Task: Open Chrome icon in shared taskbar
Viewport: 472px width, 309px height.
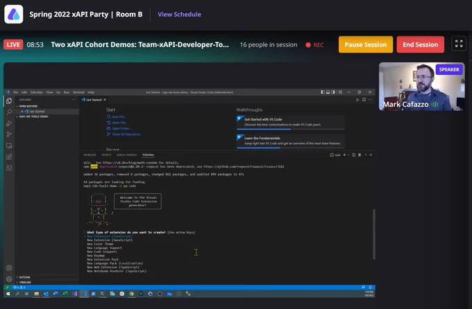Action: click(132, 294)
